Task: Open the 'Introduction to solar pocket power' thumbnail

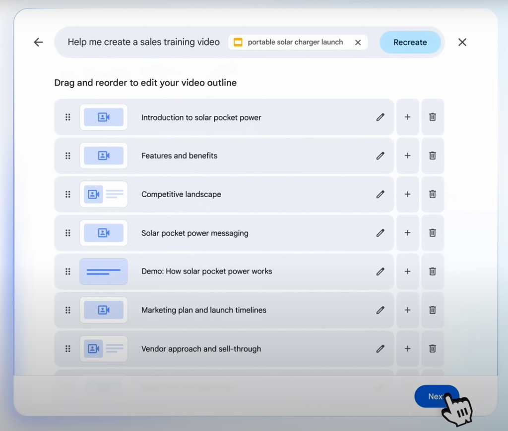Action: pos(104,117)
